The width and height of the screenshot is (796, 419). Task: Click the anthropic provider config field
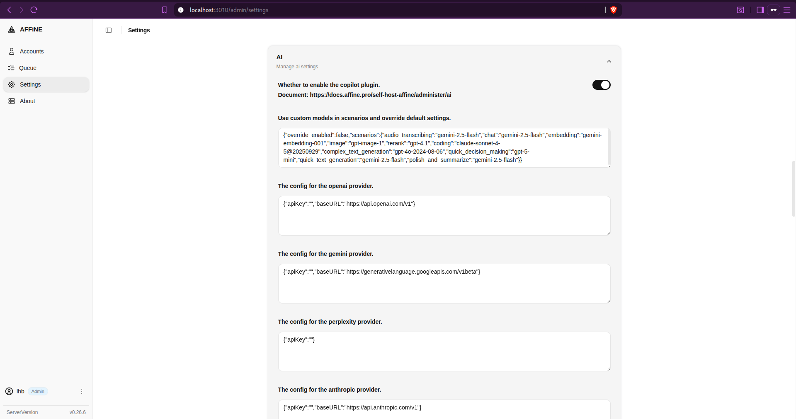click(444, 409)
